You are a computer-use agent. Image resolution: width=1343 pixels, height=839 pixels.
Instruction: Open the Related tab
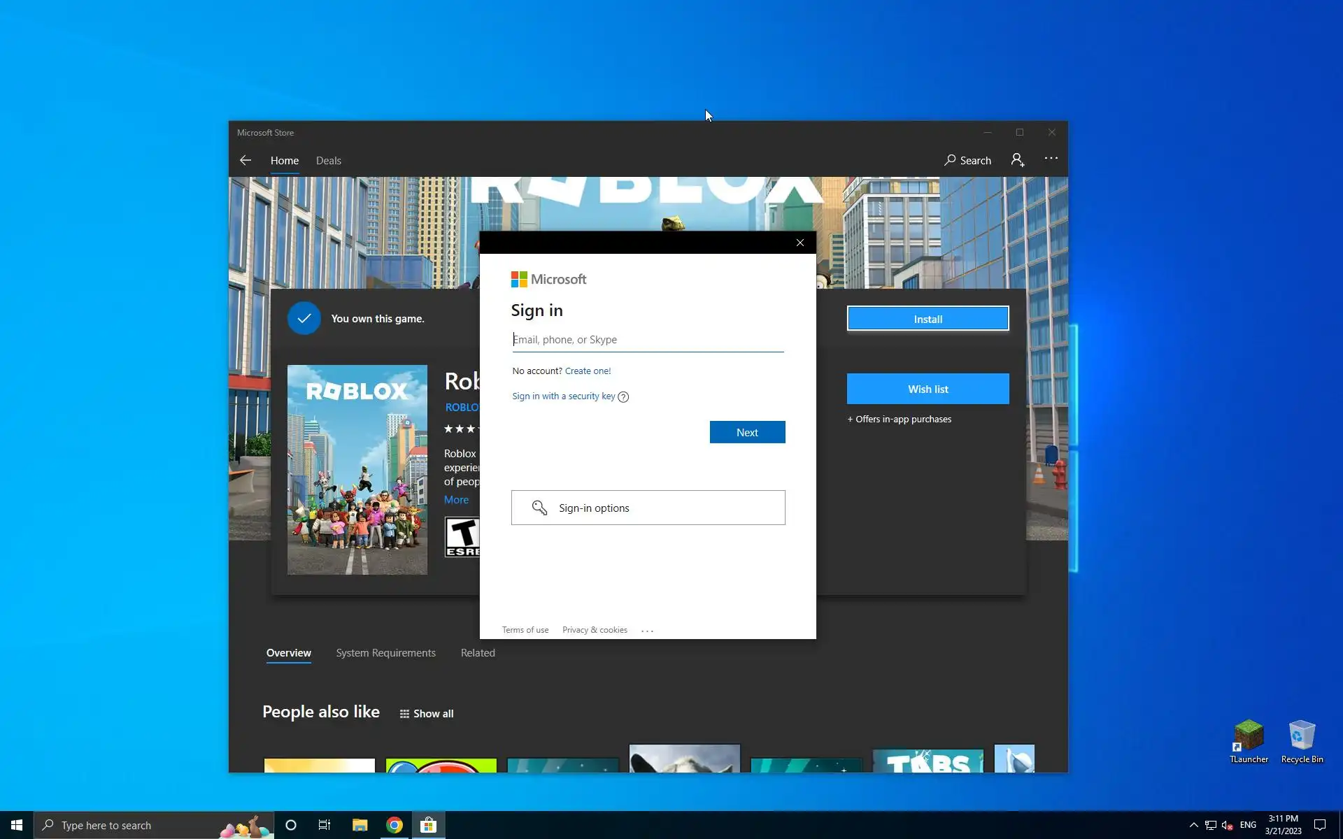[478, 653]
